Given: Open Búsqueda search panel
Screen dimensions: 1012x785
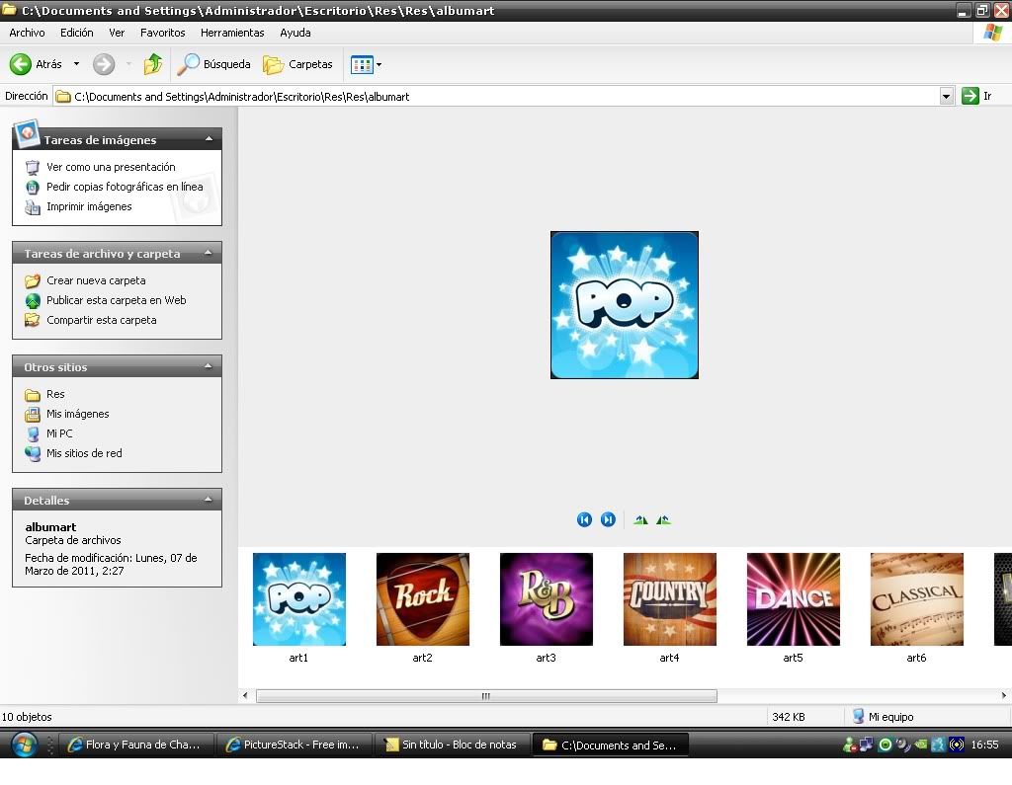Looking at the screenshot, I should coord(214,64).
